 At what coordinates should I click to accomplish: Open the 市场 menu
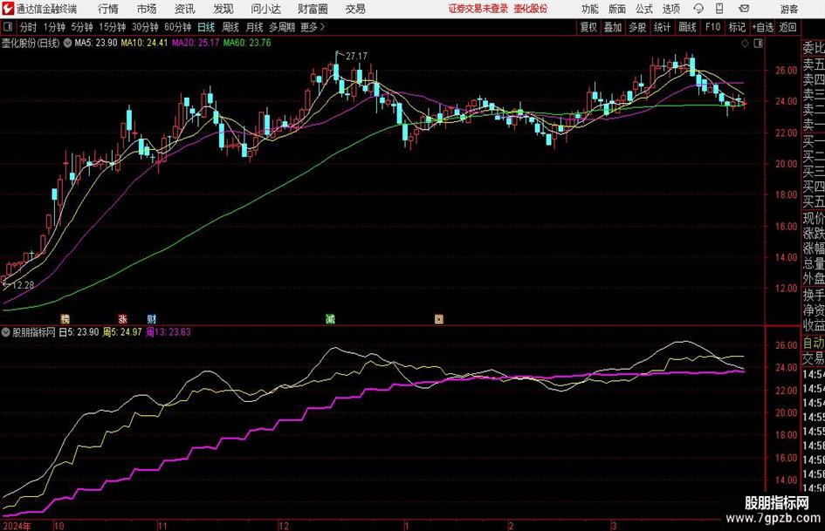(x=147, y=9)
